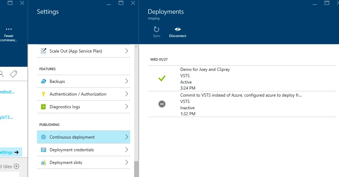Click Fewer commands ellipsis button
Screen dimensions: 339x177
(x=9, y=30)
